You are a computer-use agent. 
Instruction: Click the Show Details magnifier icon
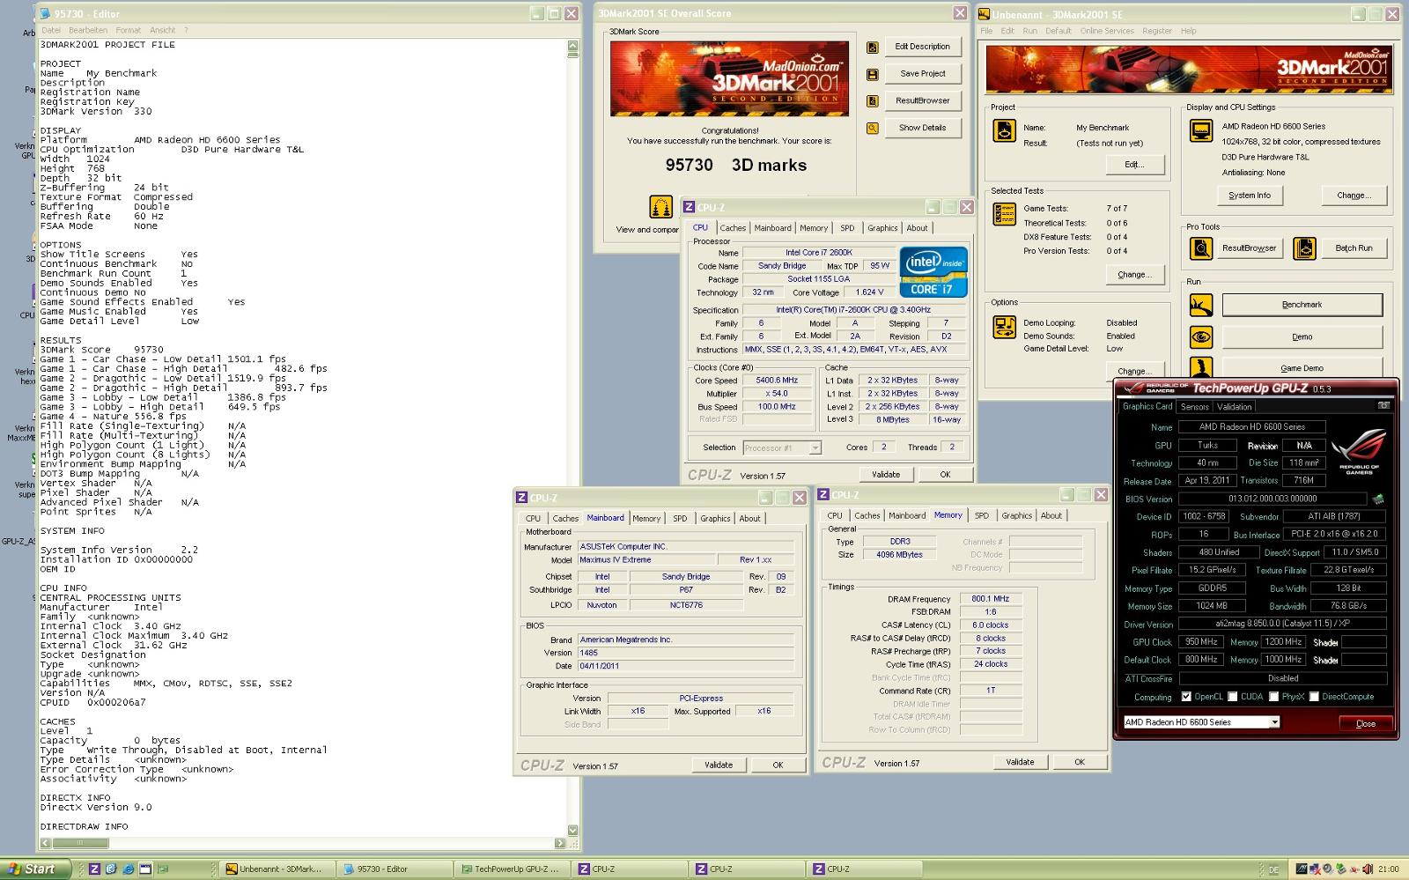pyautogui.click(x=872, y=129)
